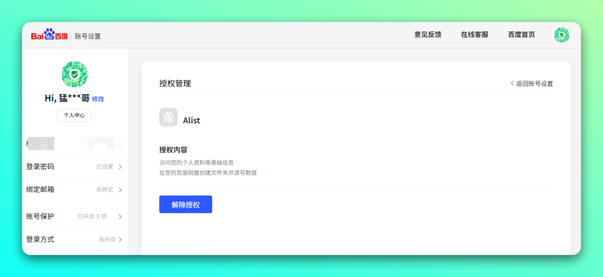This screenshot has height=277, width=603.
Task: Return via 返回账号设置 link
Action: click(x=532, y=84)
